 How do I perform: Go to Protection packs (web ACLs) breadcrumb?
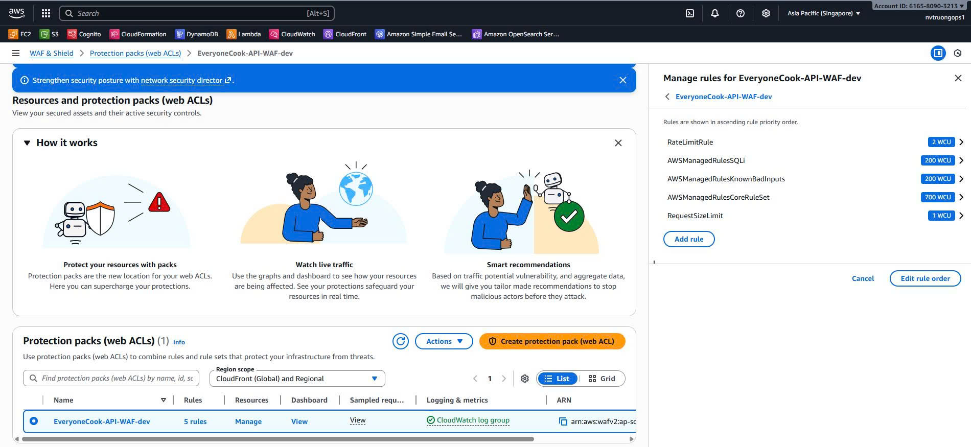click(135, 53)
